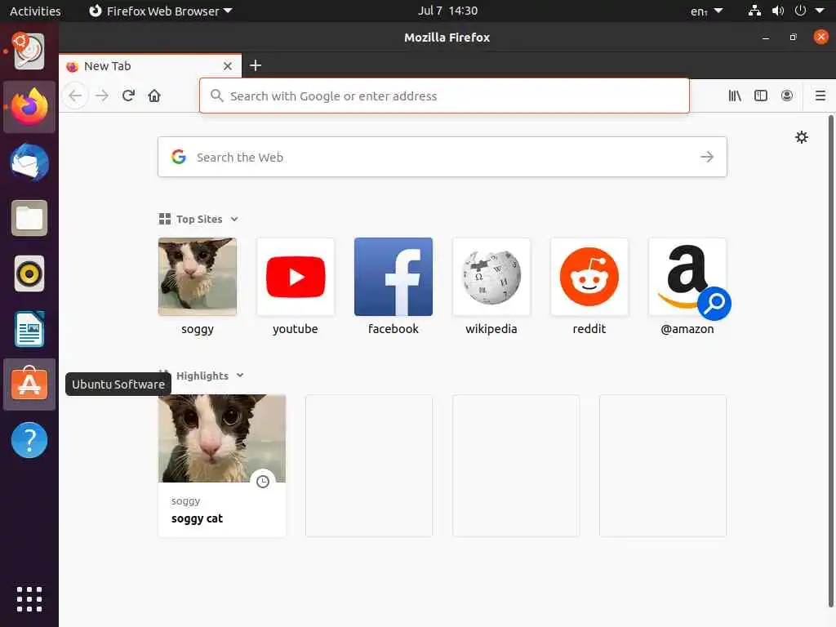Toggle the sidebar view icon
Viewport: 836px width, 627px height.
pyautogui.click(x=761, y=96)
